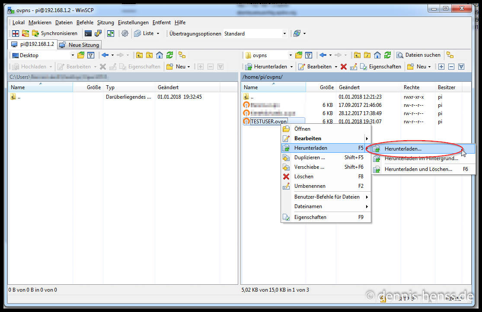Sort the remote panel by Besitzer column
Viewport: 482px width, 312px height.
tap(448, 87)
